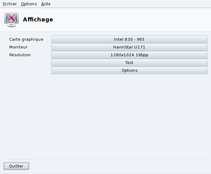Click the separator line above Quitter

click(105, 160)
